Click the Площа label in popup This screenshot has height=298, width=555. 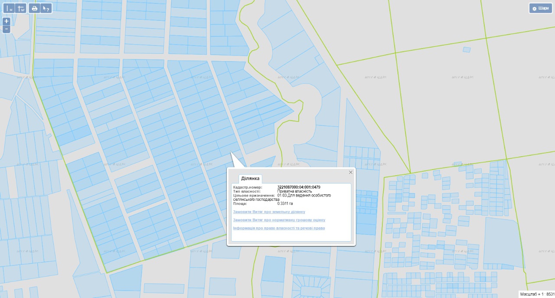tap(240, 203)
